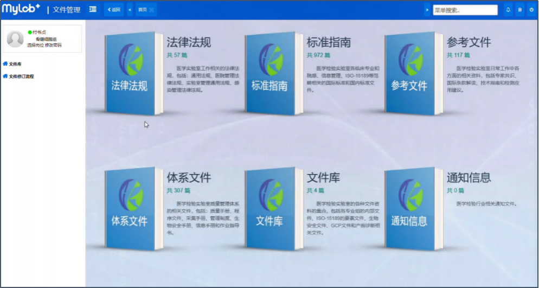Toggle the sidebar collapse menu icon

coord(93,10)
